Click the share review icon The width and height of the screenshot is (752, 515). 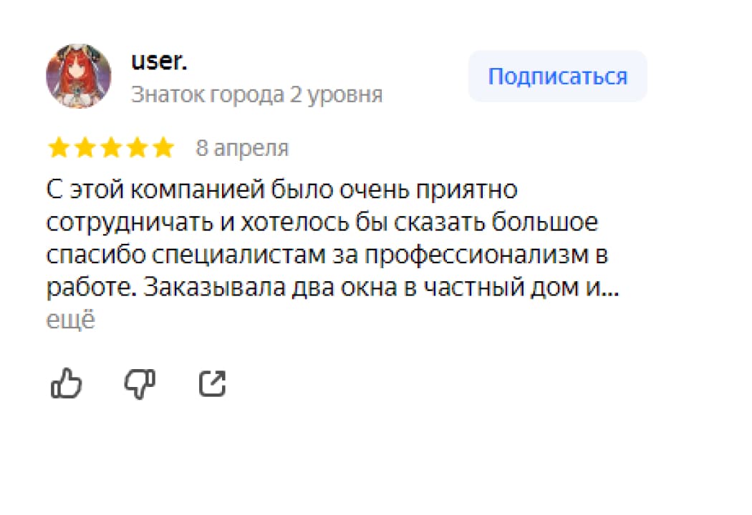(212, 384)
